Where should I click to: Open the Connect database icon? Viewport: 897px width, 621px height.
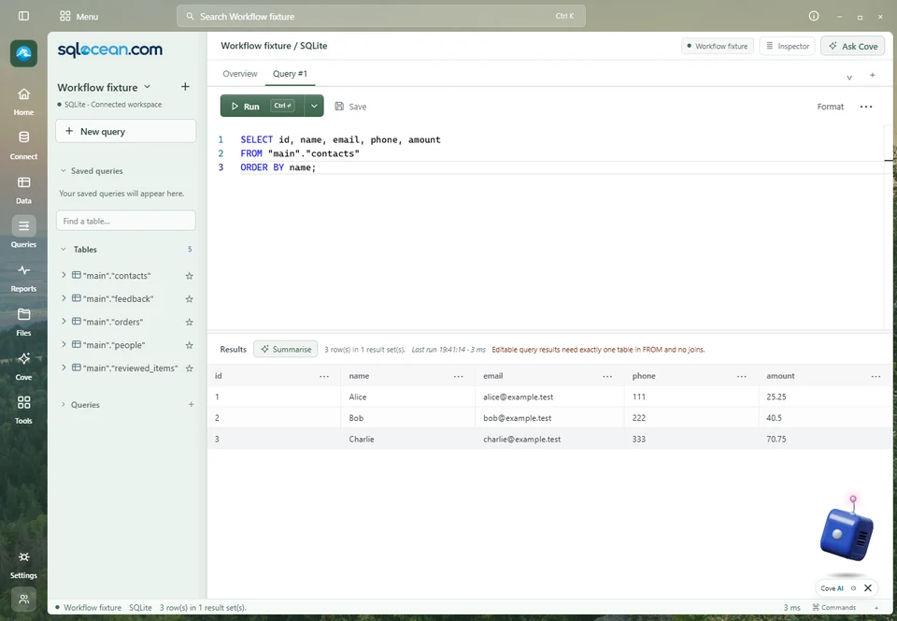click(x=23, y=145)
